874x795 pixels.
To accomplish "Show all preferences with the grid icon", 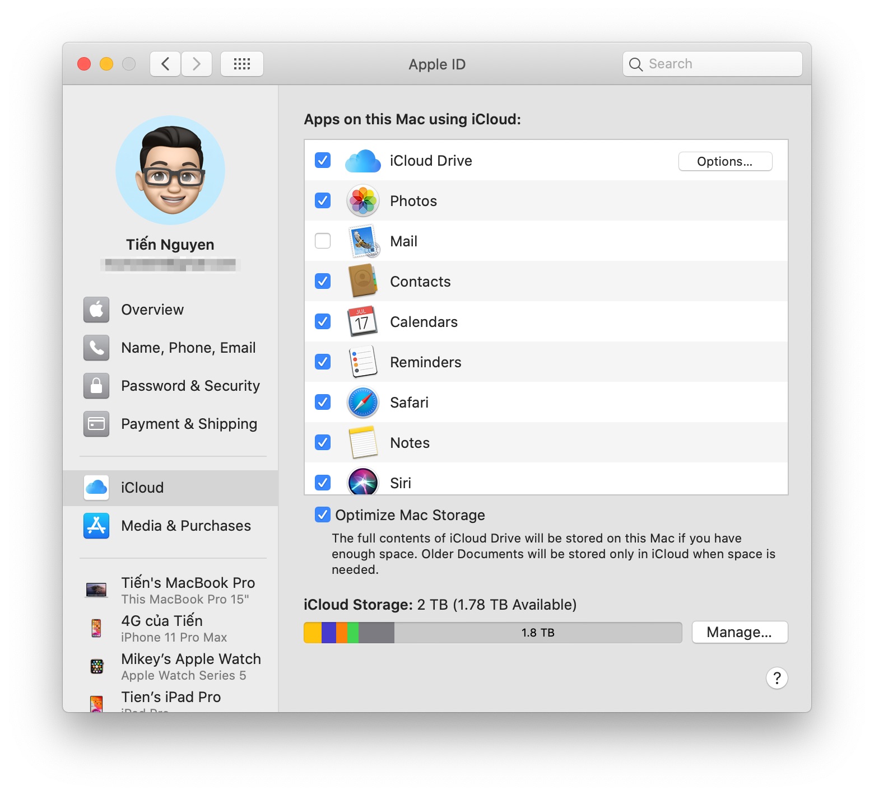I will point(242,64).
